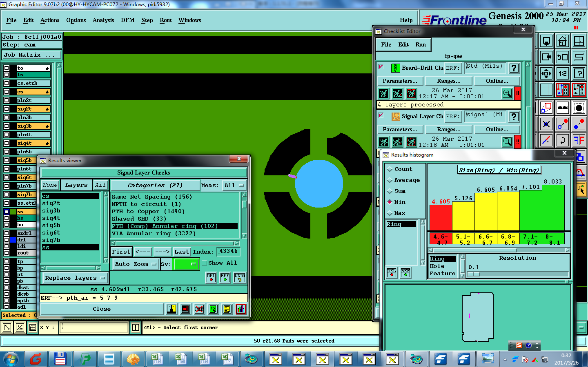Open the Windows Start button
Viewport: 588px width, 367px height.
click(11, 359)
